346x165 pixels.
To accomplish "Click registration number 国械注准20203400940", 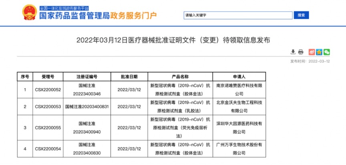I will [x=87, y=128].
